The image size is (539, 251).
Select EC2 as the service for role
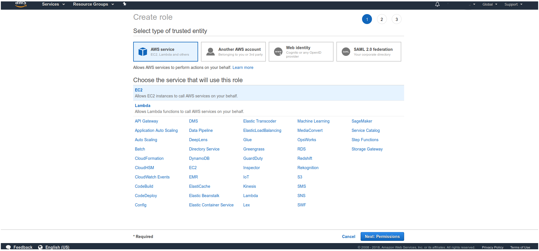coord(139,90)
